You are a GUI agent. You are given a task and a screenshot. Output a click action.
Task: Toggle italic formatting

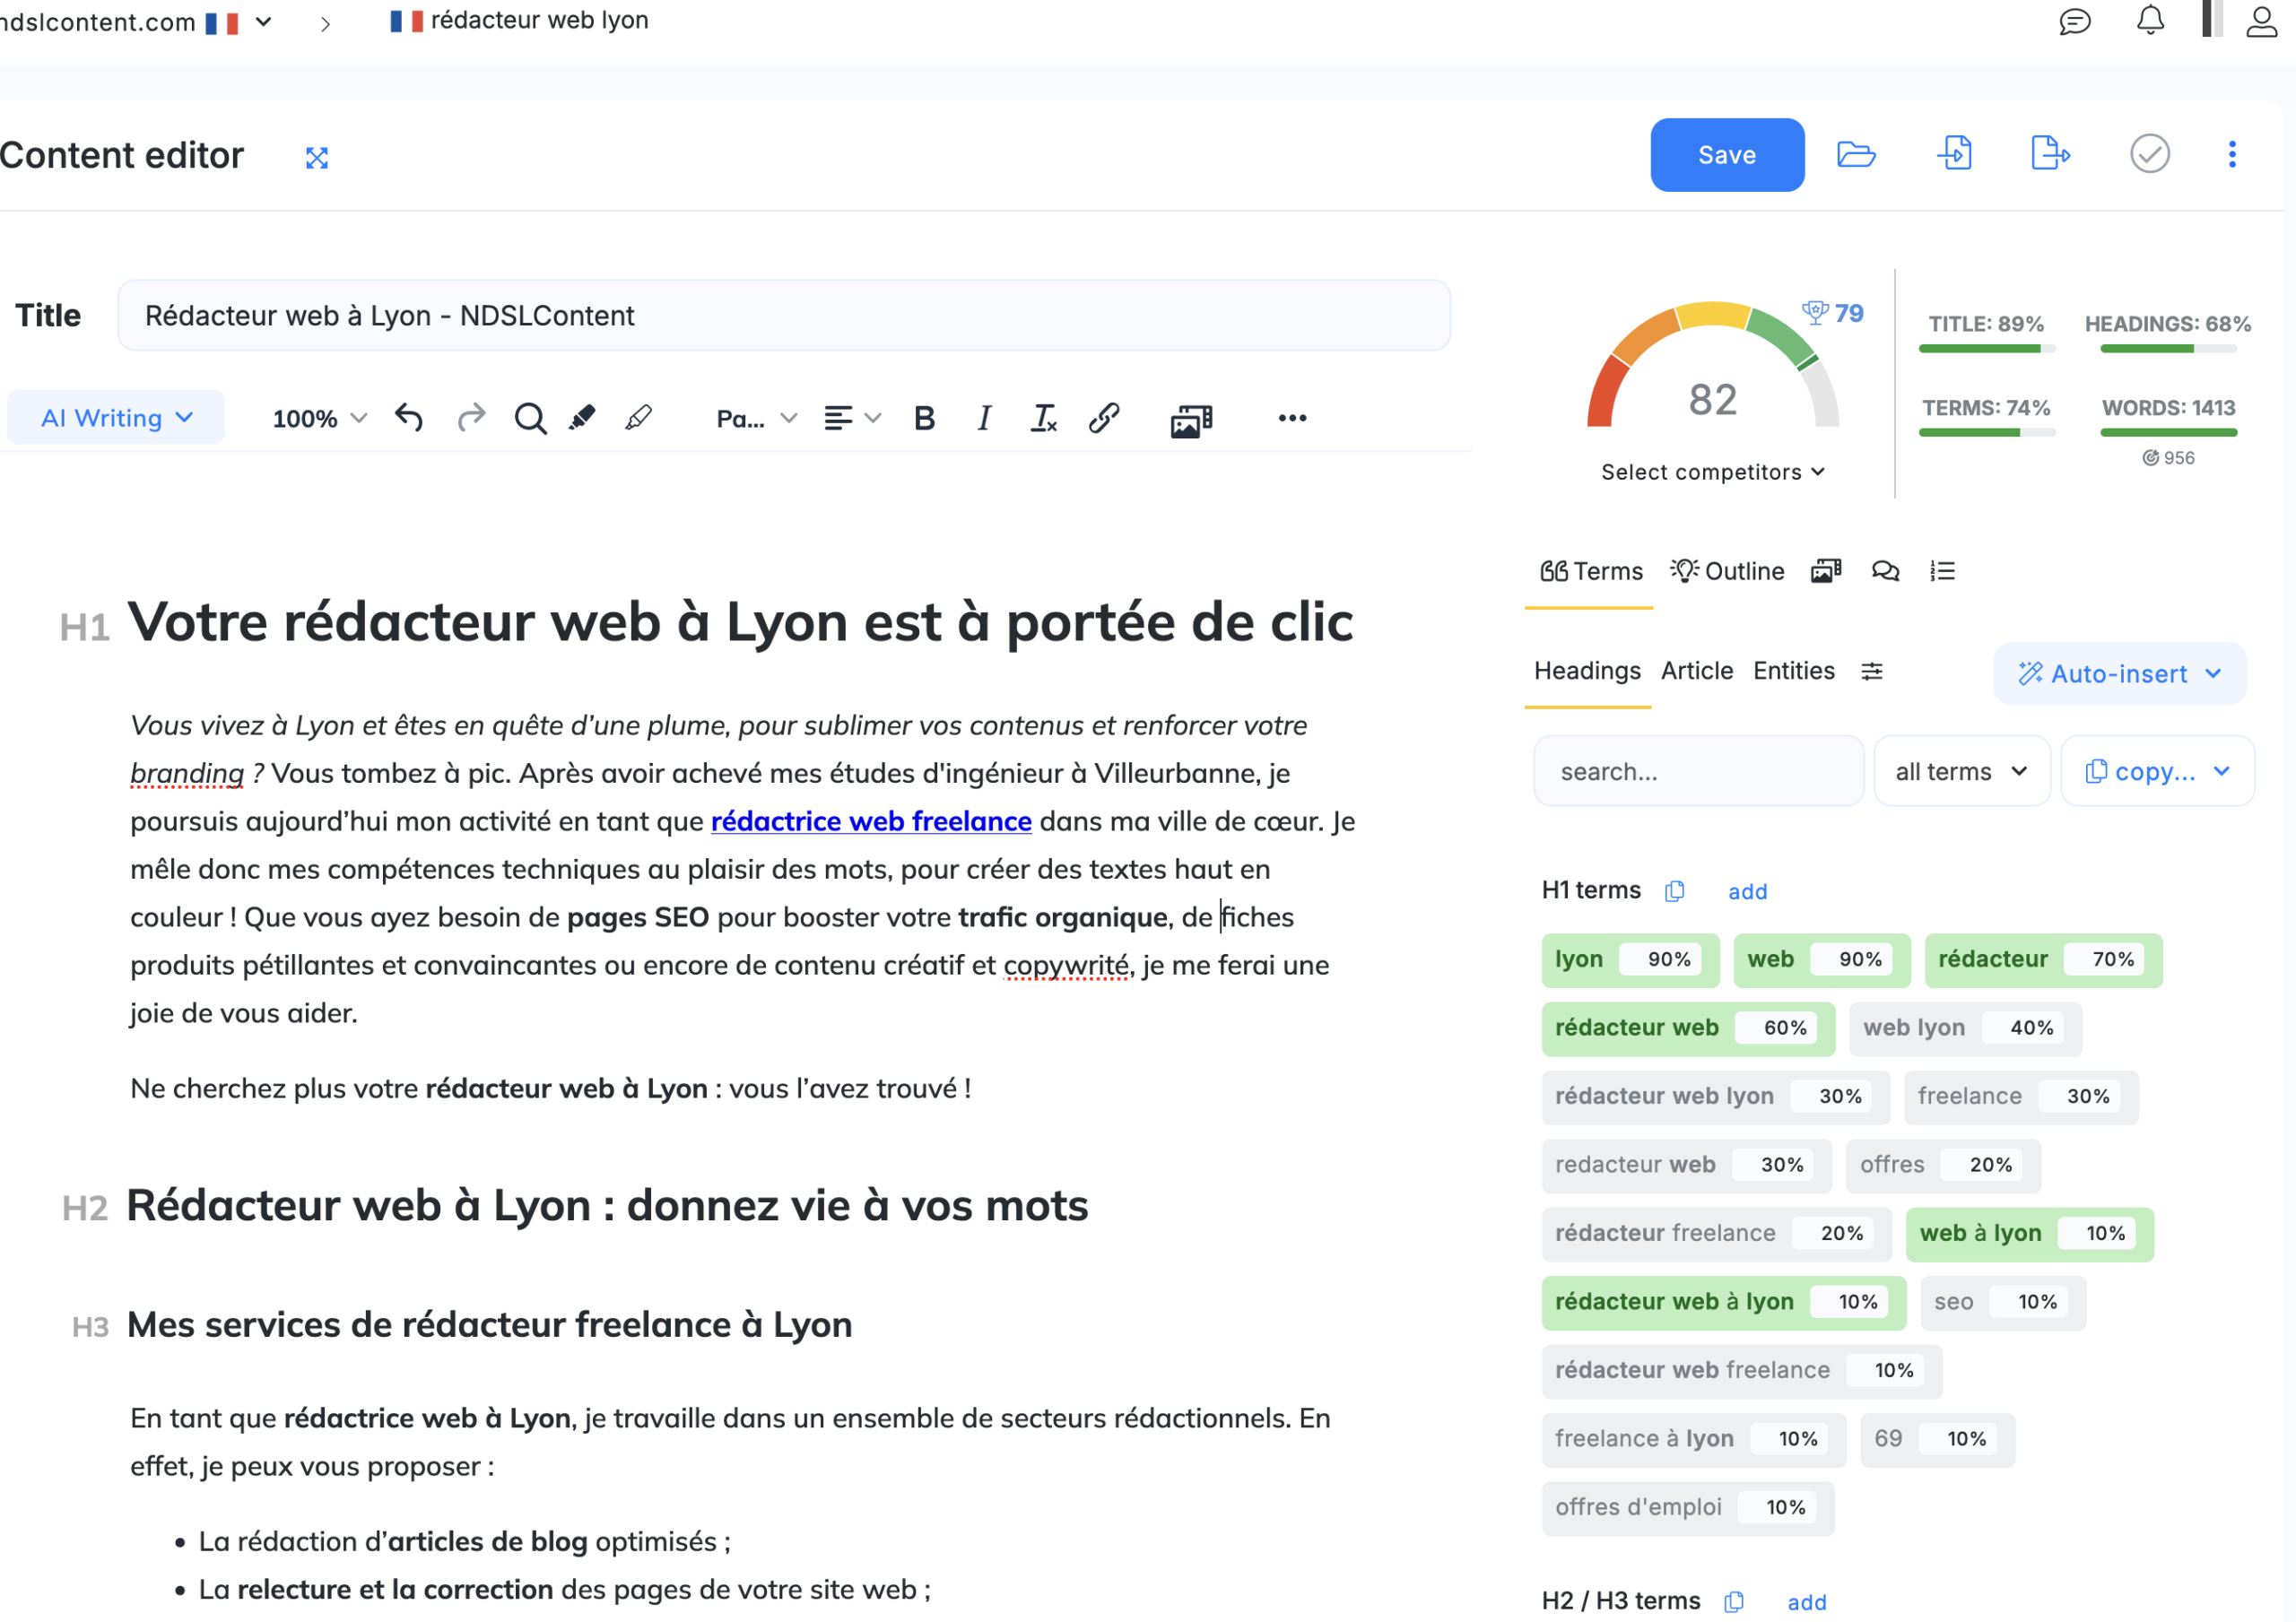984,418
